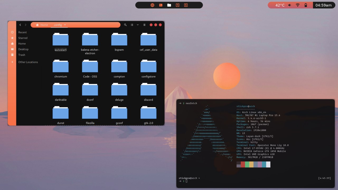Select the darktable folder
338x190 pixels.
pyautogui.click(x=60, y=92)
